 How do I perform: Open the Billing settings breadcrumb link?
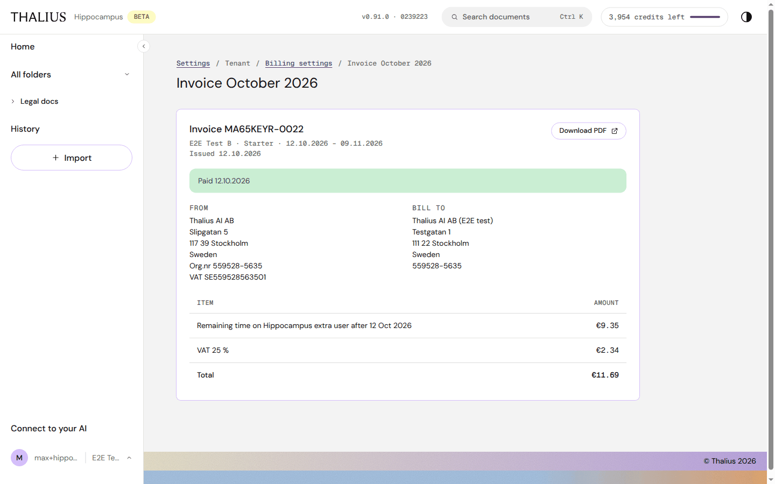click(x=299, y=63)
